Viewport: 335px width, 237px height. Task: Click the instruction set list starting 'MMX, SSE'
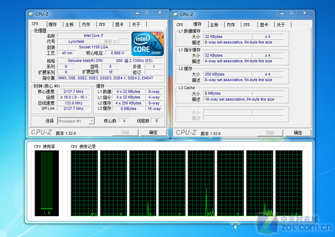pos(110,78)
